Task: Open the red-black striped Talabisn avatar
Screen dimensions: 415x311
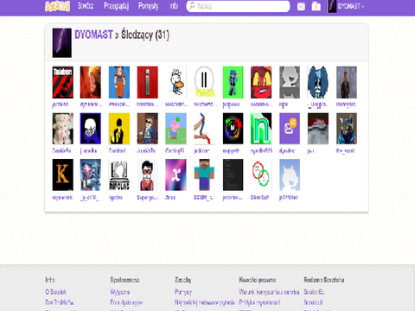Action: click(63, 82)
